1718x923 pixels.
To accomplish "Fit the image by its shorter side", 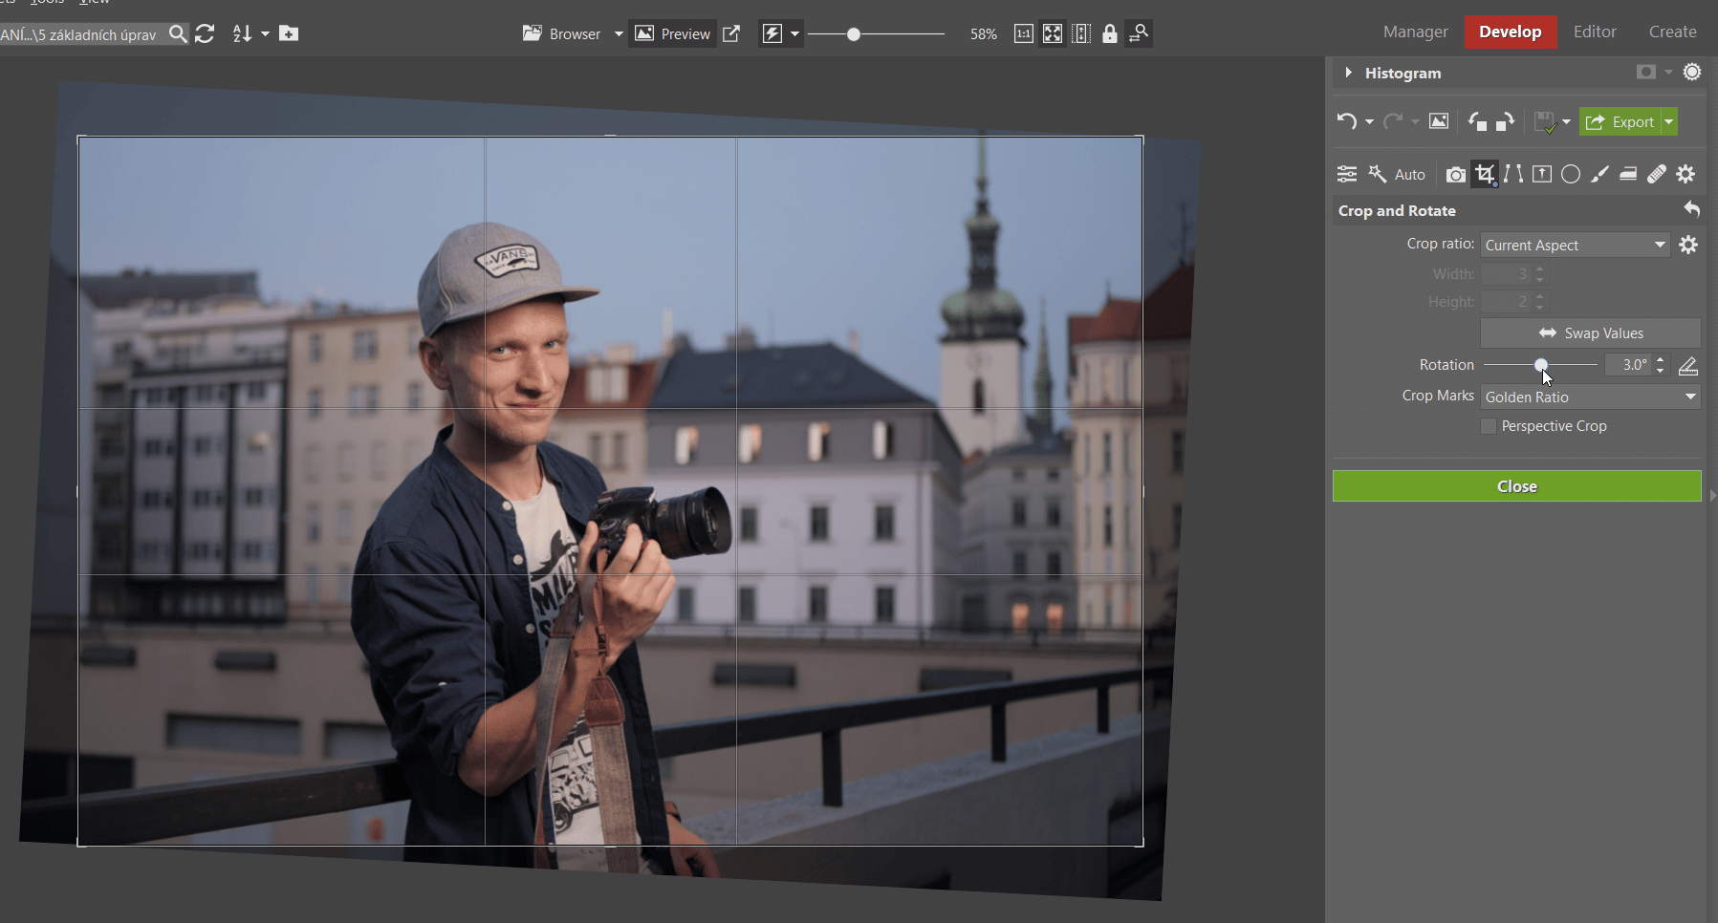I will point(1081,34).
